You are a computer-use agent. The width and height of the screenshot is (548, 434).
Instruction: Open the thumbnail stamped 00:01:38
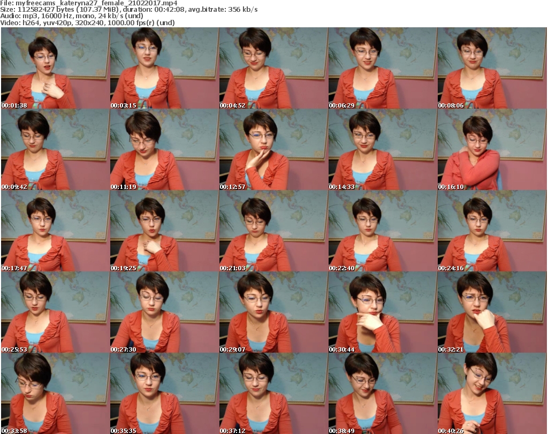point(55,68)
